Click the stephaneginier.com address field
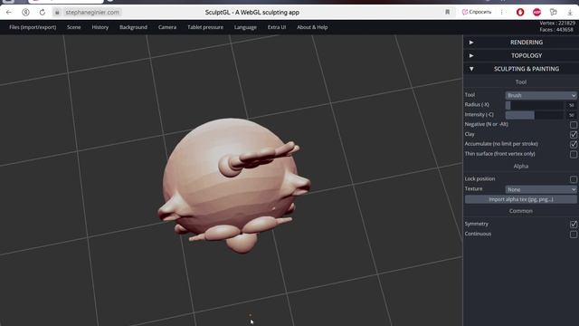 pyautogui.click(x=92, y=12)
